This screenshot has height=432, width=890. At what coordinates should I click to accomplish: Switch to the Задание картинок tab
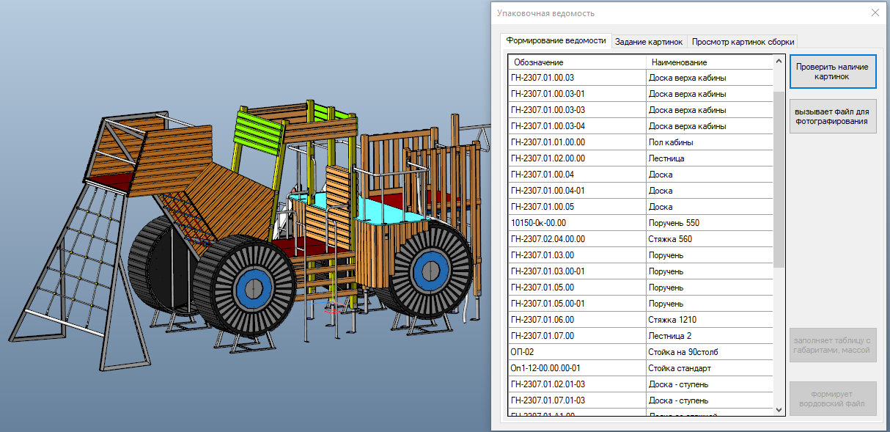point(650,42)
